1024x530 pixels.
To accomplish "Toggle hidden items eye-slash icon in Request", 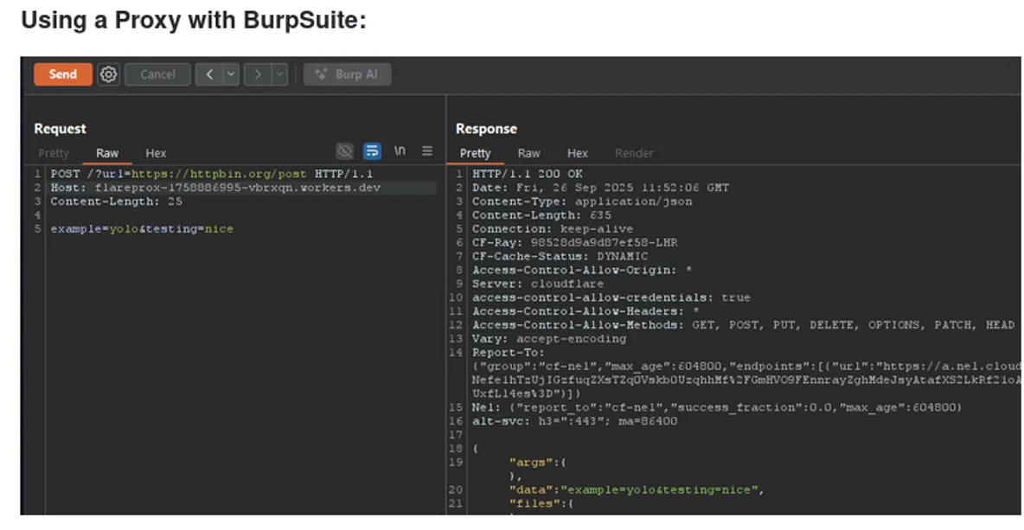I will pyautogui.click(x=345, y=151).
